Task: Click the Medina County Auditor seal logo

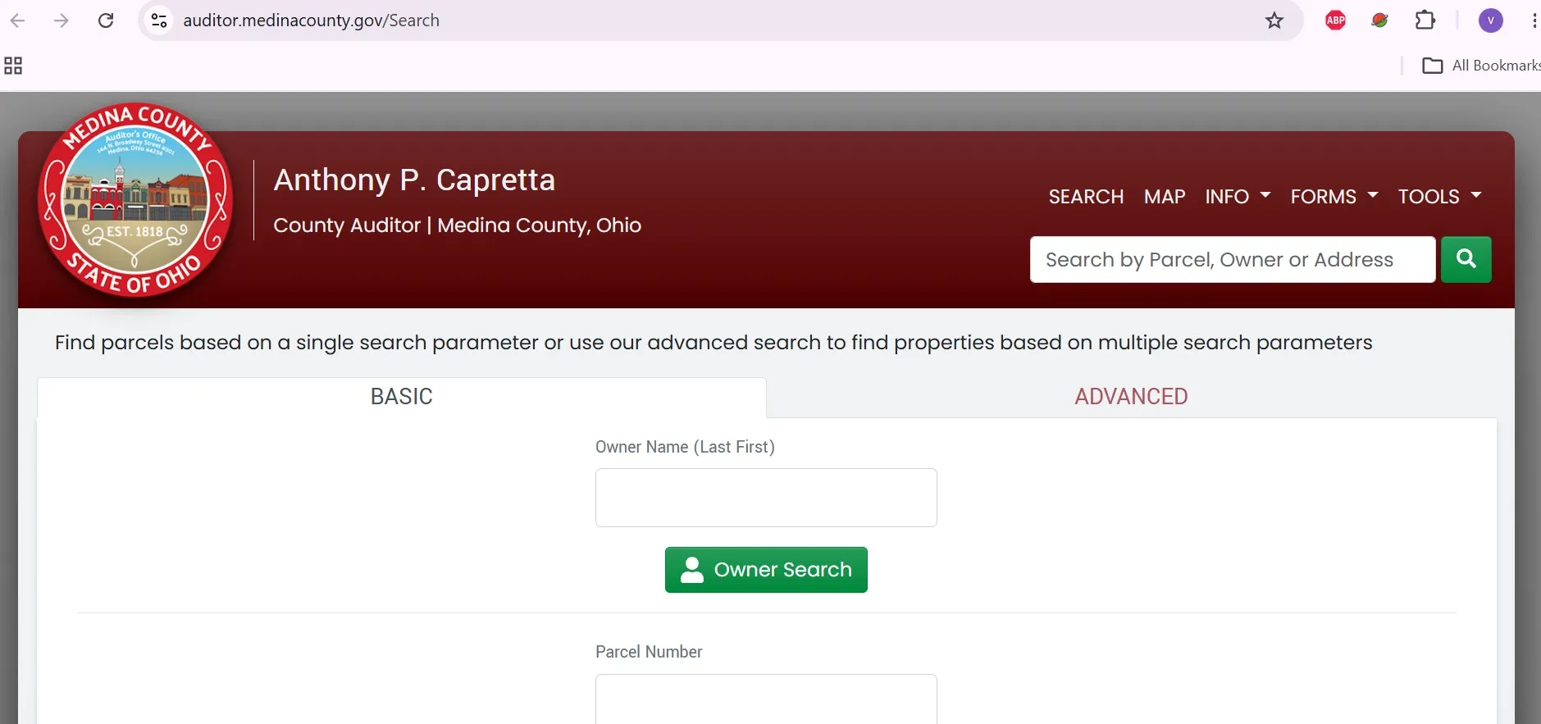Action: (135, 199)
